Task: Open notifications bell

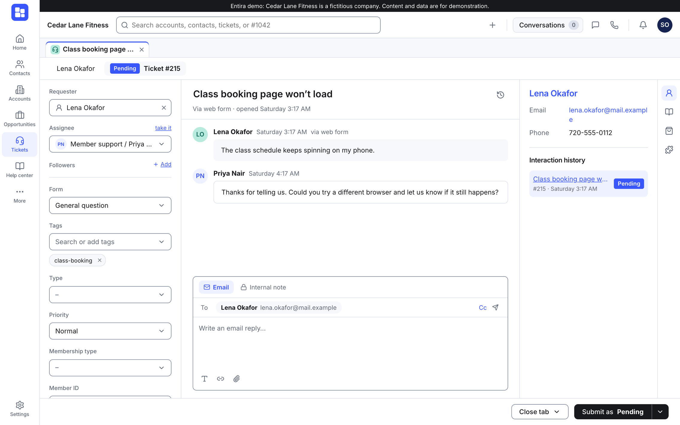Action: 643,25
